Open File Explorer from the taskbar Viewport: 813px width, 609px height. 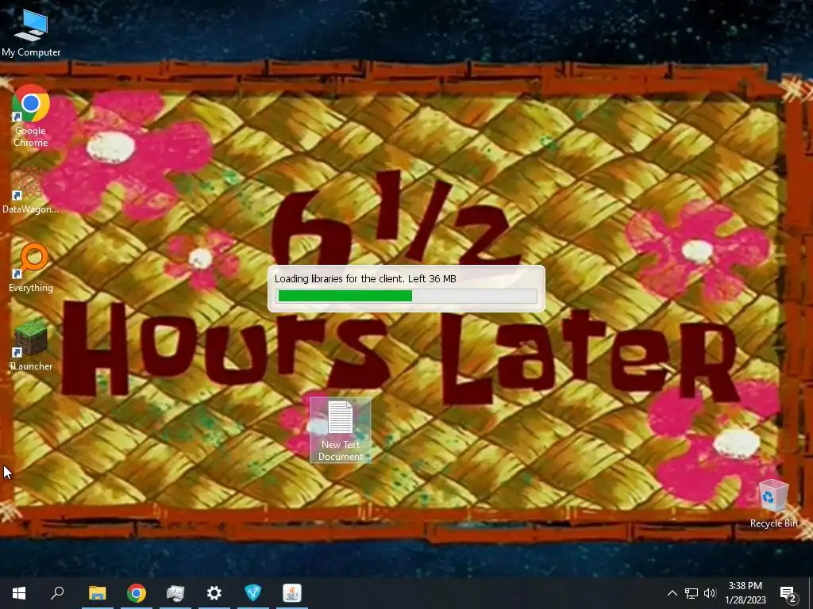click(x=98, y=593)
